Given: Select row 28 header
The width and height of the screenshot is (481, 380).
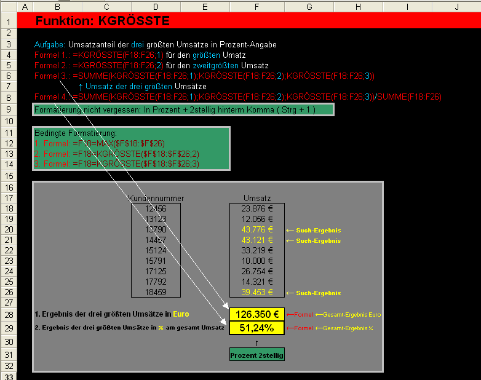Looking at the screenshot, I should 8,314.
